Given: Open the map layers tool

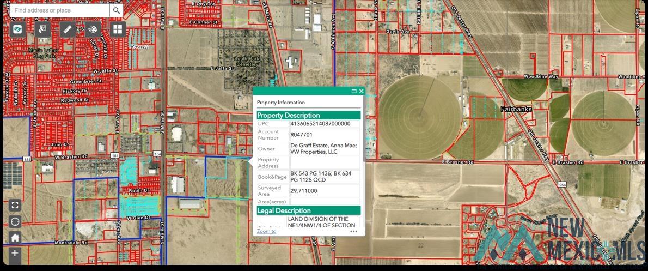Looking at the screenshot, I should 17,29.
